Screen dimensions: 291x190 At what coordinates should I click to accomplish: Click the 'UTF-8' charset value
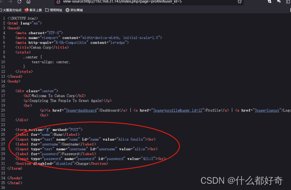pos(54,33)
